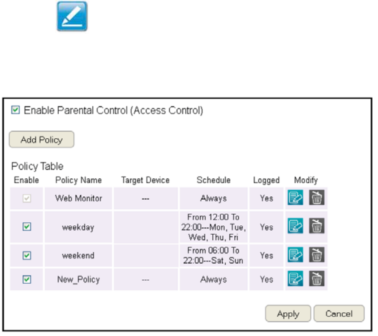The width and height of the screenshot is (378, 336).
Task: Toggle Enable Parental Control checkbox
Action: [15, 110]
